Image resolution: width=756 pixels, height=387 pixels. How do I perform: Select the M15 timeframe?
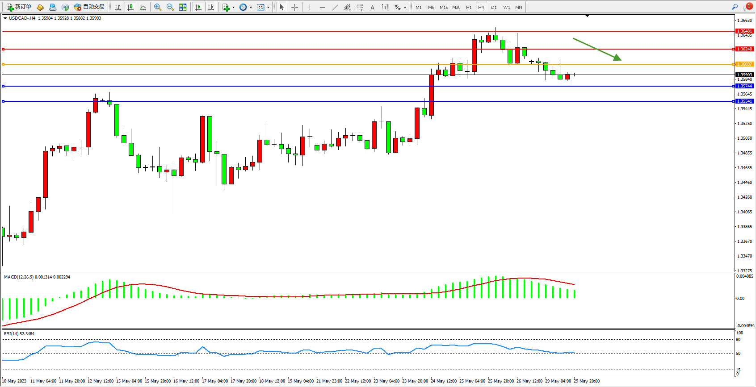click(443, 7)
